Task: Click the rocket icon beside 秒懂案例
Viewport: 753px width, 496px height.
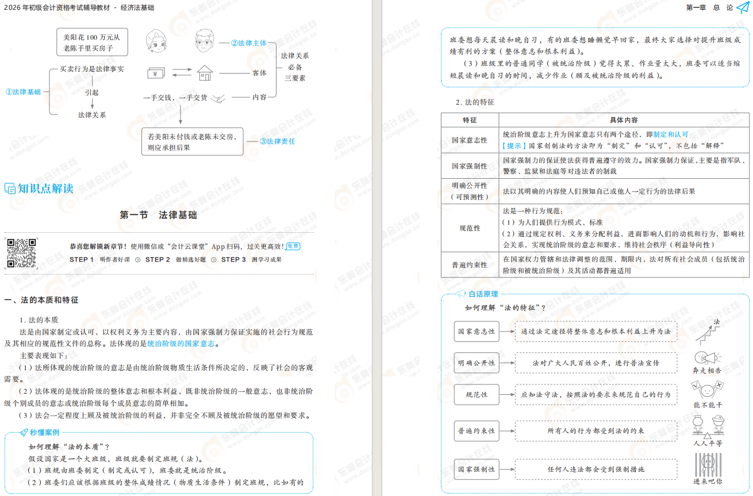Action: pos(24,433)
